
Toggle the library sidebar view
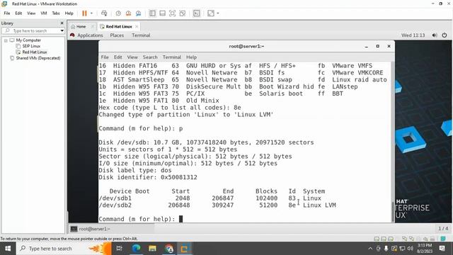pyautogui.click(x=152, y=13)
